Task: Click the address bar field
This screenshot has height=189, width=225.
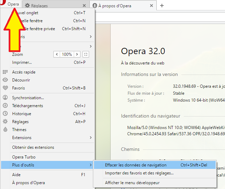Action: pyautogui.click(x=160, y=17)
